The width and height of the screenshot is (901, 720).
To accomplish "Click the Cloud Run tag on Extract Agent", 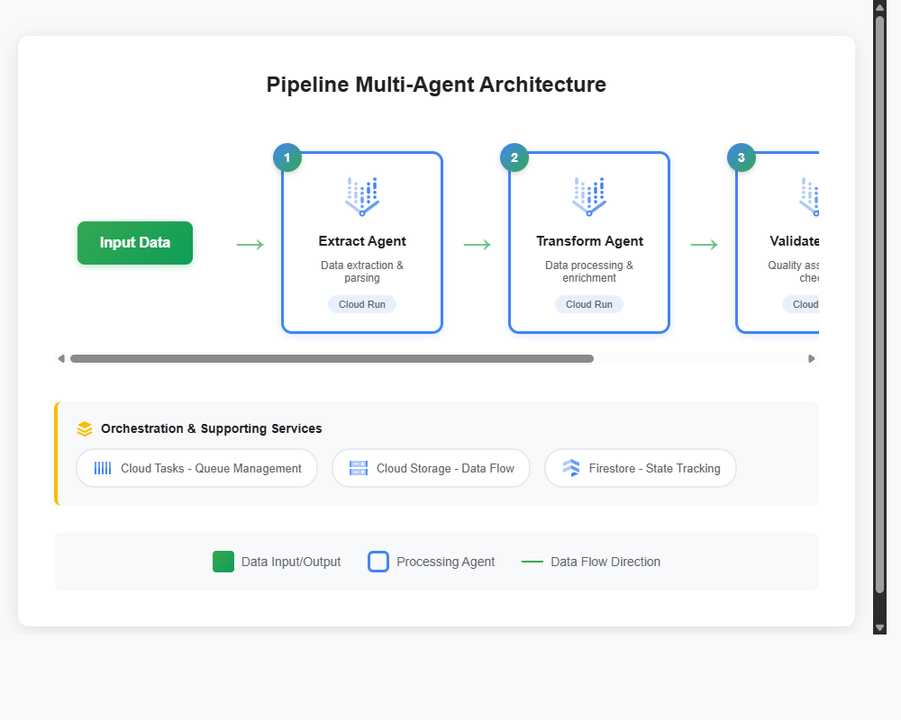I will pos(362,304).
